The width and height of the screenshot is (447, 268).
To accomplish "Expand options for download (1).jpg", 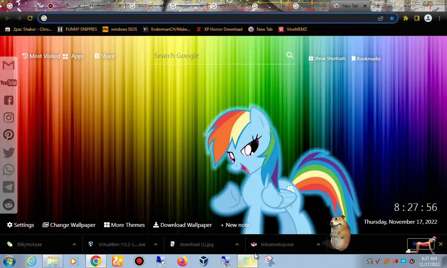I will [237, 244].
